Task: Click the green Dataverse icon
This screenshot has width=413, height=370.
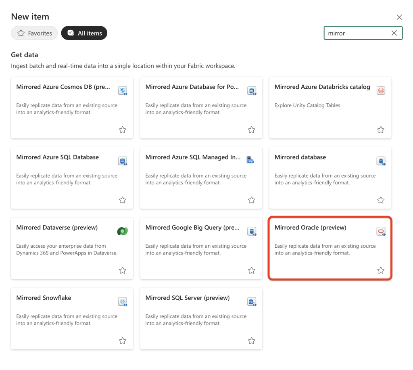Action: point(123,231)
